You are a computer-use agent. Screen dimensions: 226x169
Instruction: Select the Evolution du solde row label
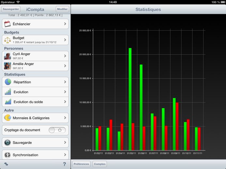coord(28,102)
